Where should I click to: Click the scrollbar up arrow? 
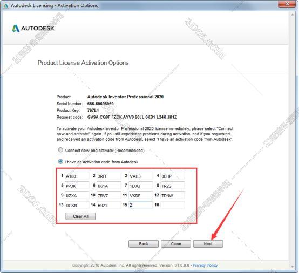[293, 15]
